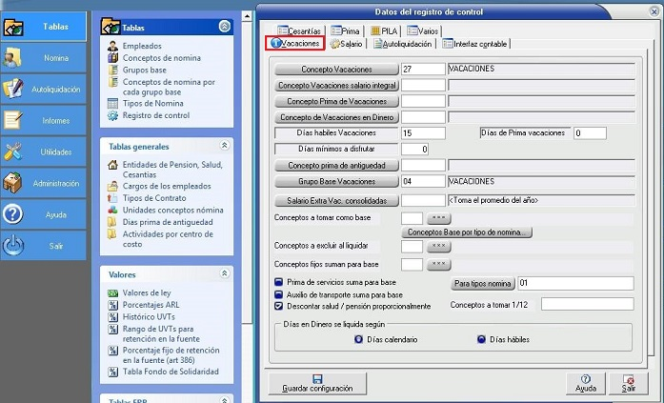Click the Nomina sidebar icon
The width and height of the screenshot is (664, 403).
[x=13, y=58]
